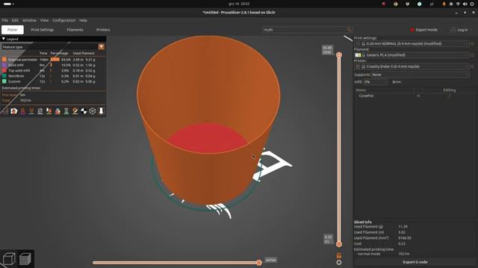This screenshot has width=478, height=268.
Task: Switch to sliced layers preview icon
Action: 25,259
